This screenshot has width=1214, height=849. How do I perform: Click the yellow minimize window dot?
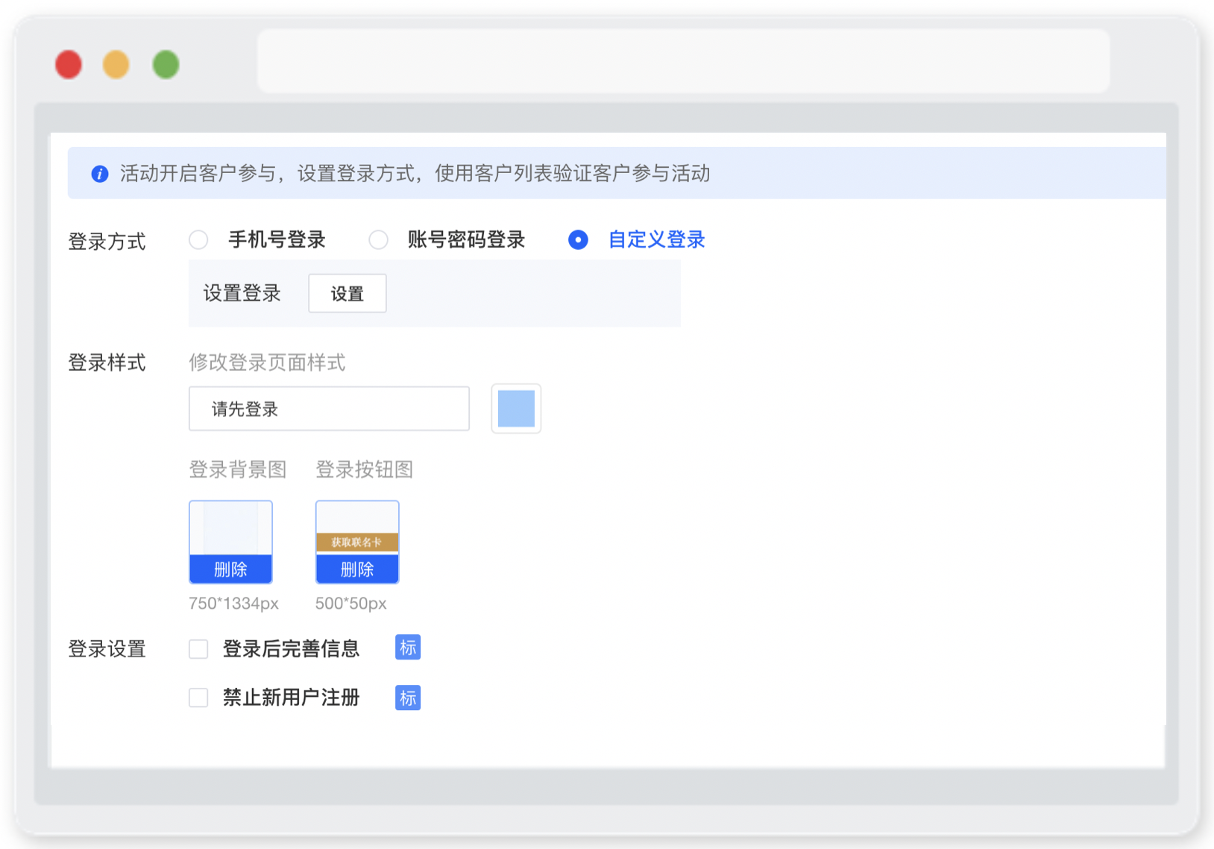(116, 65)
